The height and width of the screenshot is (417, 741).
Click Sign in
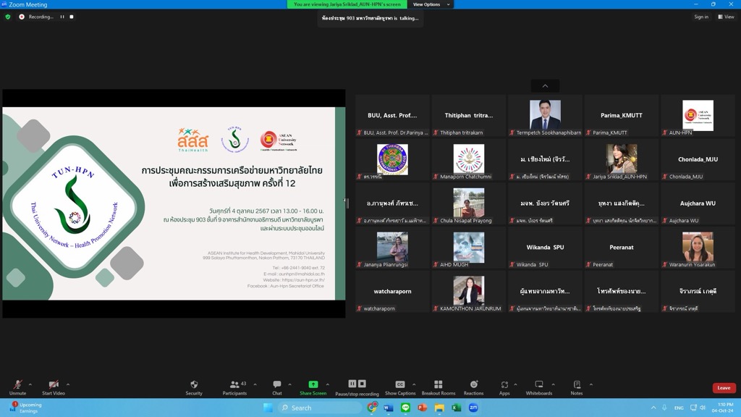[x=701, y=17]
